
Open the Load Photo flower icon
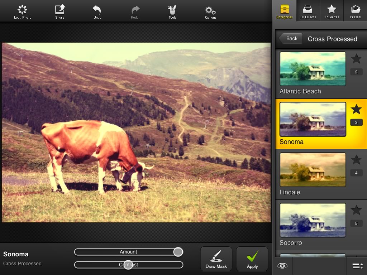[x=23, y=10]
